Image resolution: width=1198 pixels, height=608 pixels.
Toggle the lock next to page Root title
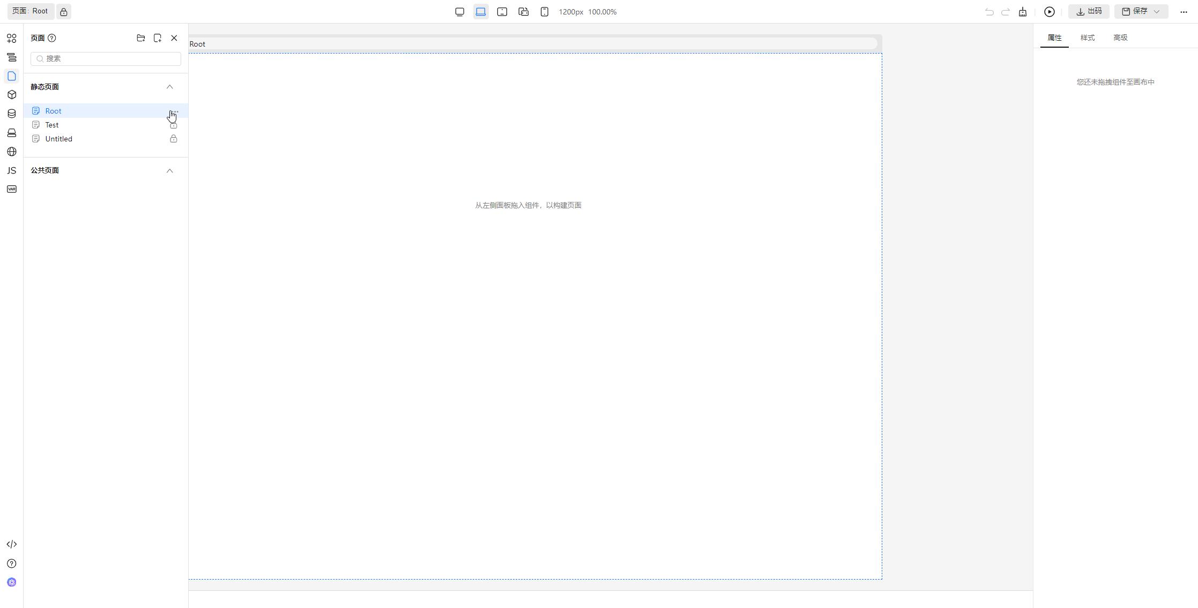tap(63, 12)
